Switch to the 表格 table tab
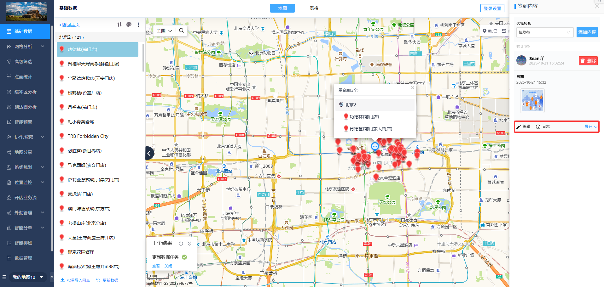 point(314,8)
